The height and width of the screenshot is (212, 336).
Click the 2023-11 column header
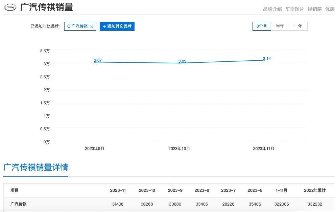pos(118,190)
